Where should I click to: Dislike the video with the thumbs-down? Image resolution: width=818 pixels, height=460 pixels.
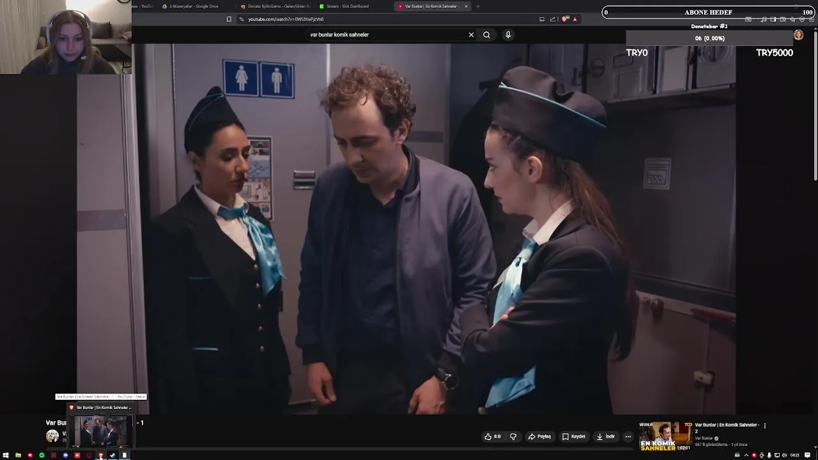pyautogui.click(x=513, y=436)
